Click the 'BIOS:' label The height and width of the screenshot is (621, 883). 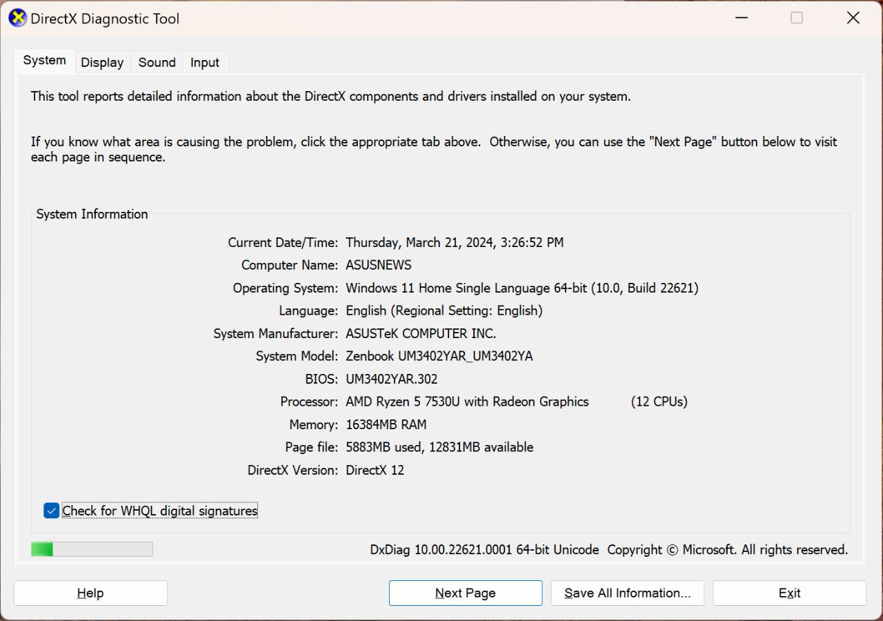pos(321,379)
